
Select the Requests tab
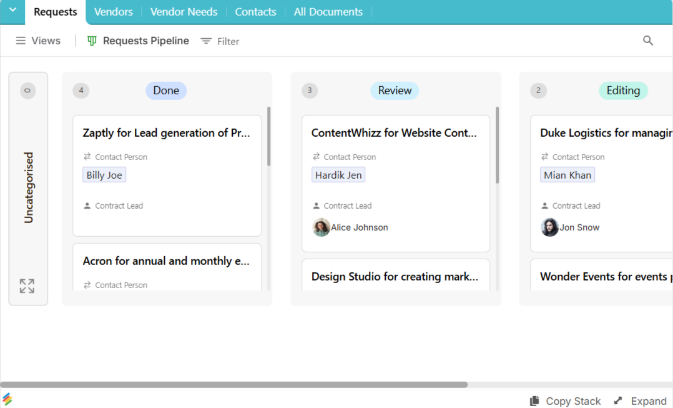(56, 12)
